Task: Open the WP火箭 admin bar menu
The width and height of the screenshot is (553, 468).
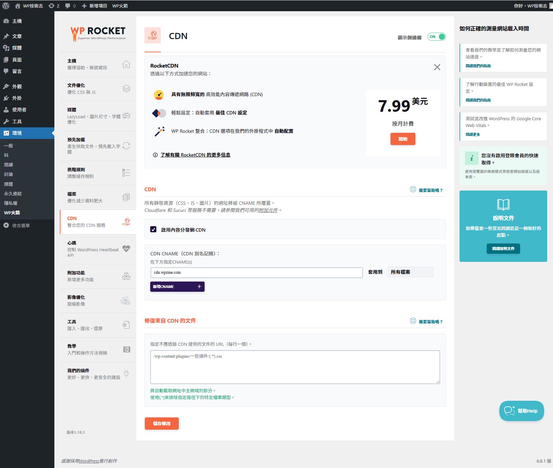Action: (120, 6)
